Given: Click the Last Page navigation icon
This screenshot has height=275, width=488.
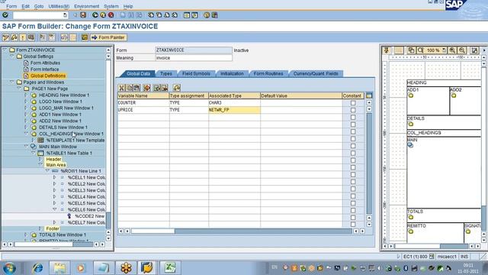Looking at the screenshot, I should click(x=175, y=15).
